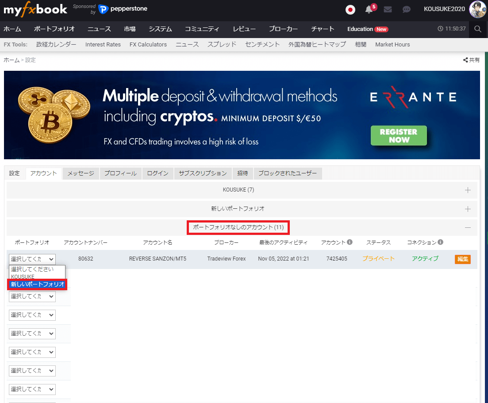Click the アカウント column info icon
This screenshot has height=403, width=488.
coord(350,242)
